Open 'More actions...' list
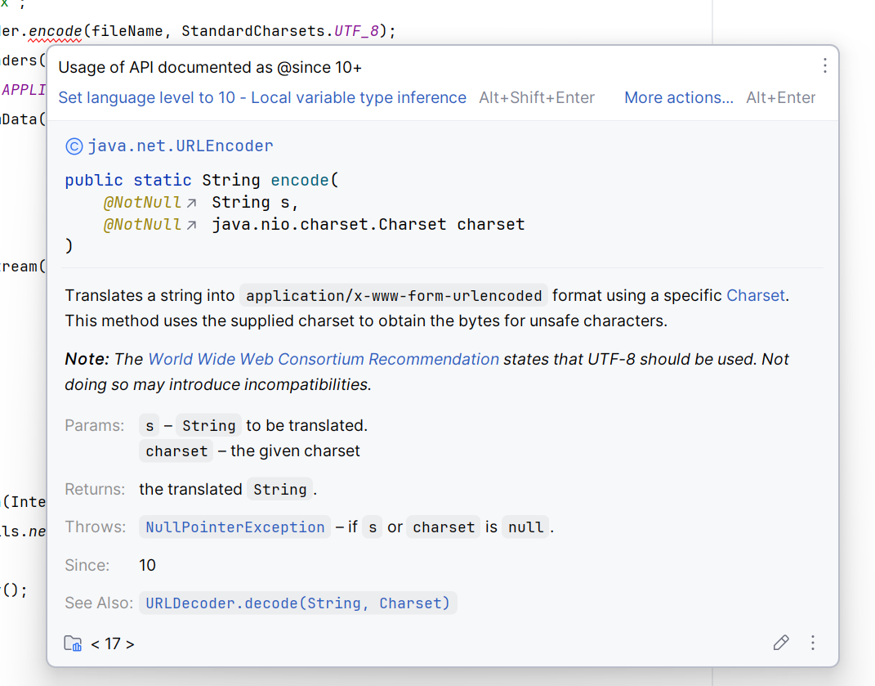 679,98
